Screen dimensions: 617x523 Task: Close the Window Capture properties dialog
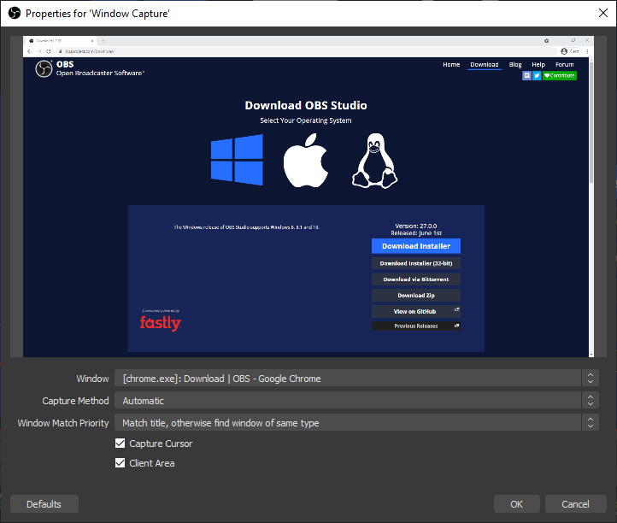[602, 13]
